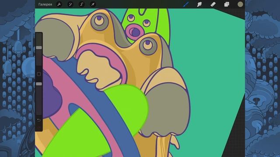Open the Adjustments magic wand menu
The width and height of the screenshot is (280, 157).
[x=70, y=4]
